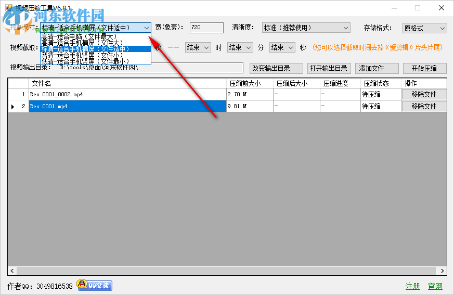
Task: Click the 压缩进度 column header
Action: coord(340,83)
